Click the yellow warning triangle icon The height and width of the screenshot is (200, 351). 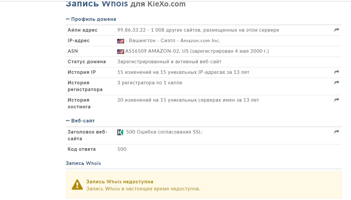(x=77, y=185)
